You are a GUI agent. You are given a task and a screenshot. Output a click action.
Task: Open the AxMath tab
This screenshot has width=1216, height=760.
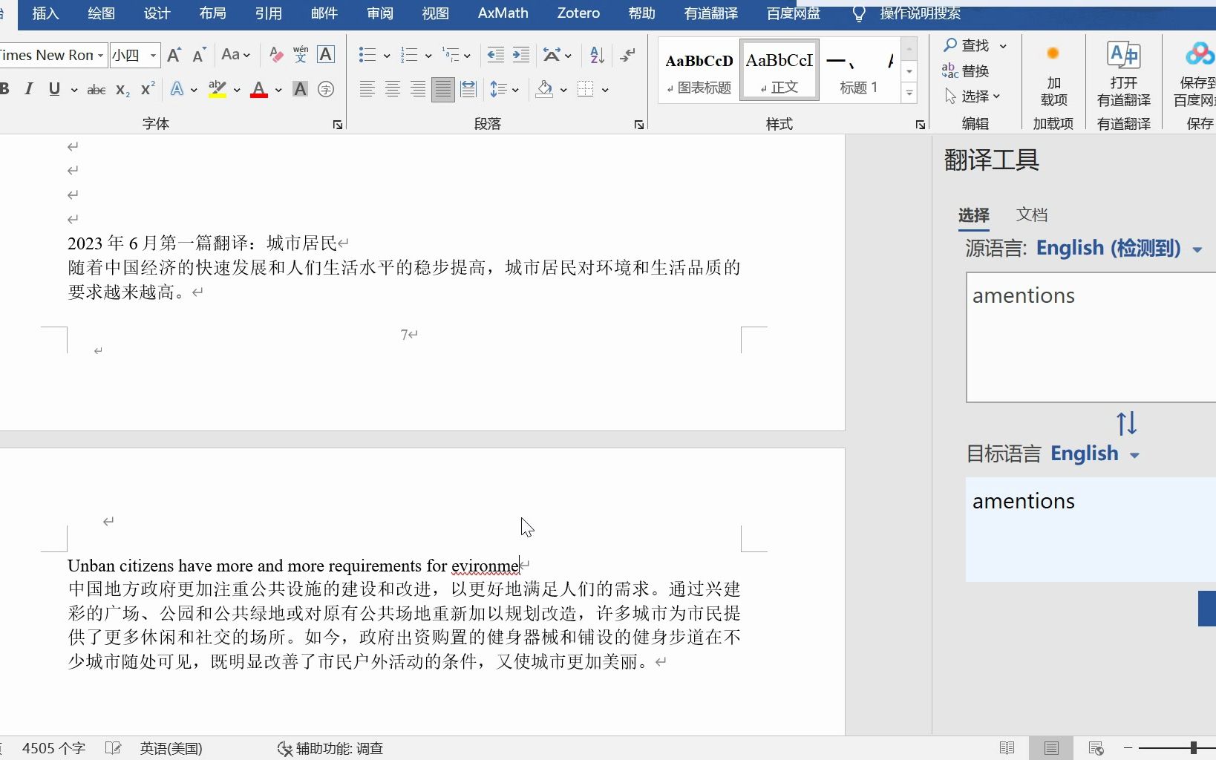pos(503,13)
